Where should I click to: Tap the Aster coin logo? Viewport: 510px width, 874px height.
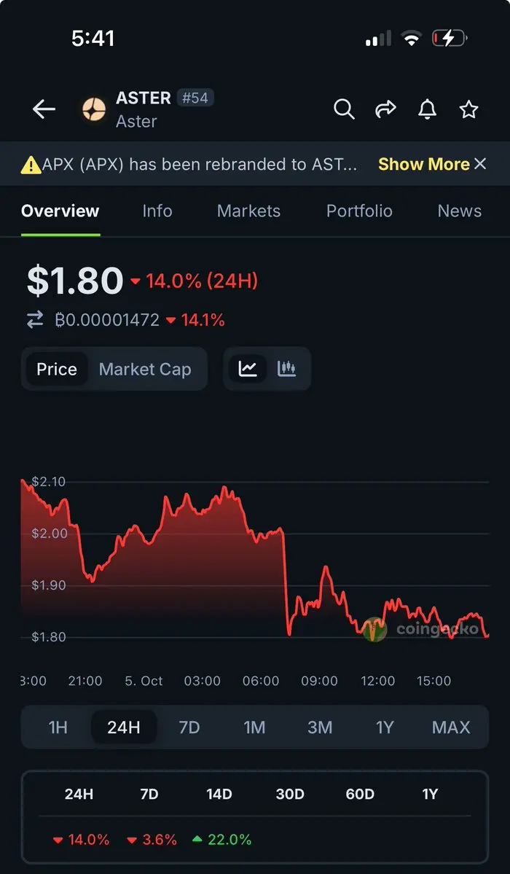click(93, 109)
